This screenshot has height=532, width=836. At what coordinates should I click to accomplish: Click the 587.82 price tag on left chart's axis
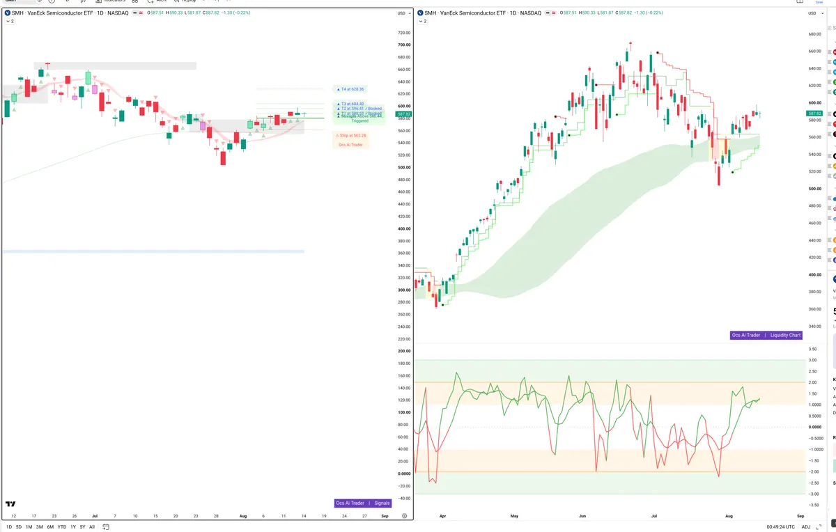click(x=403, y=114)
